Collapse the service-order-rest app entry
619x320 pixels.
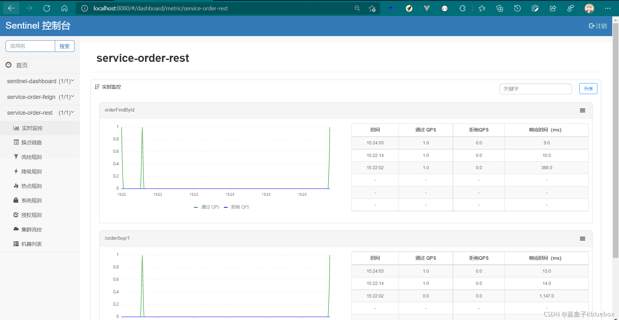point(40,113)
